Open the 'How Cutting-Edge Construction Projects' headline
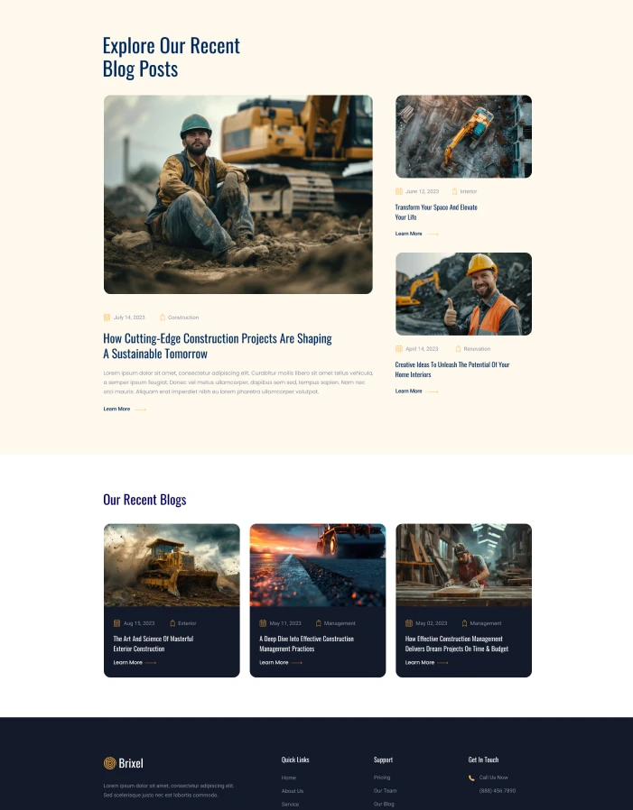 click(x=218, y=346)
